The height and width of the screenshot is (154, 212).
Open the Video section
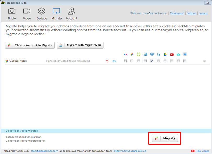27,14
